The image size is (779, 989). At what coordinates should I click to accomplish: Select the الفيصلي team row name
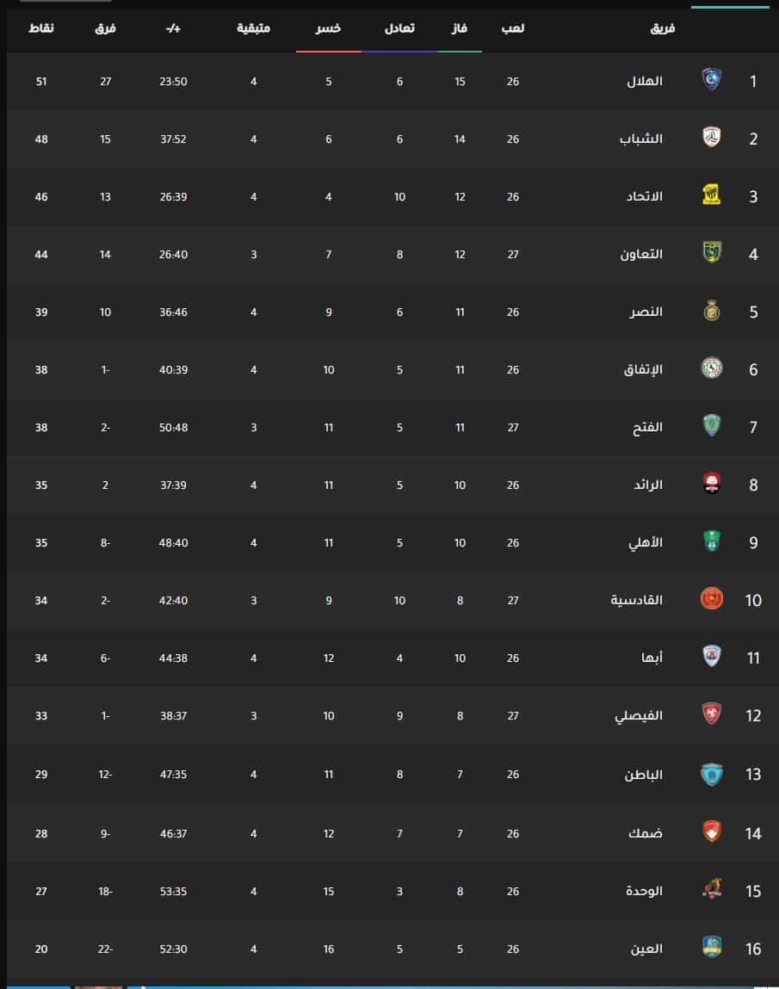[x=639, y=716]
